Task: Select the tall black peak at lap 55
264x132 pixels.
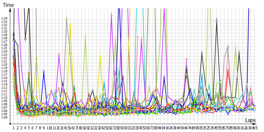Action: (216, 21)
